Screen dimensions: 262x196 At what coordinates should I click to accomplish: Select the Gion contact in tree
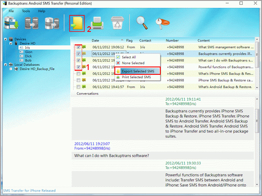[x=28, y=52]
